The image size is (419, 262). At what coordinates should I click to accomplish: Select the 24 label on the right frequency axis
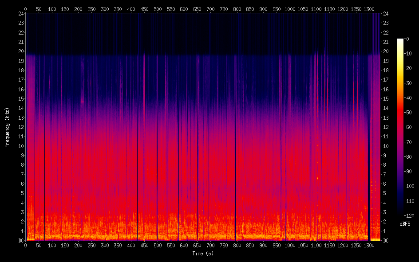click(386, 13)
